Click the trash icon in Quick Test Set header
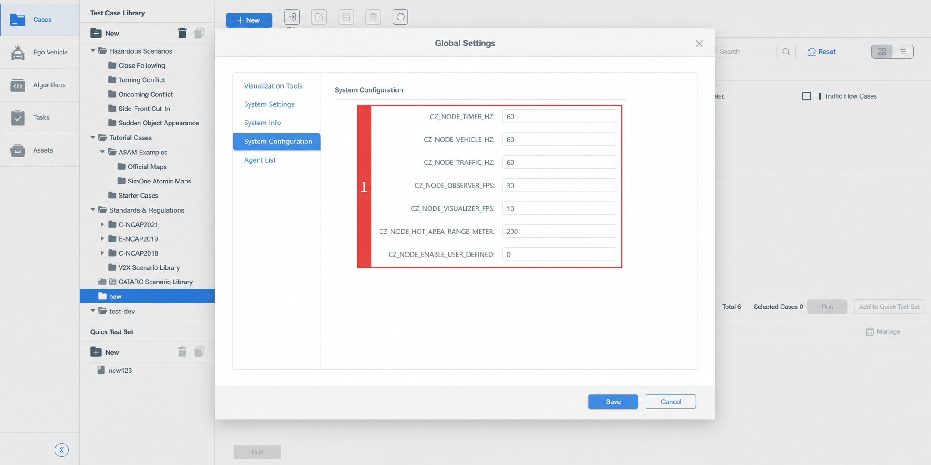The height and width of the screenshot is (465, 931). [182, 352]
